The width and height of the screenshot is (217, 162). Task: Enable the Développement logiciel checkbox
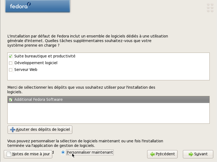(x=11, y=63)
